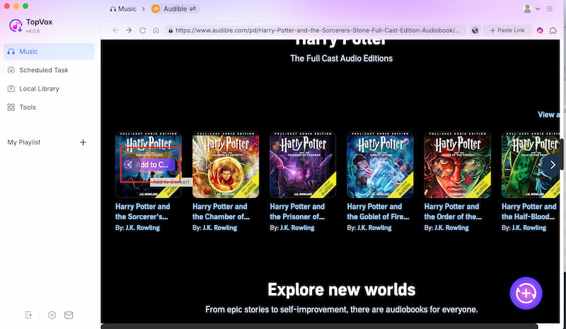Collapse sidebar with bottom-left list icon
The width and height of the screenshot is (566, 329).
[28, 315]
